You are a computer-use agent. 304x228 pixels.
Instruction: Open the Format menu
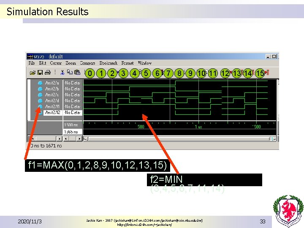128,63
